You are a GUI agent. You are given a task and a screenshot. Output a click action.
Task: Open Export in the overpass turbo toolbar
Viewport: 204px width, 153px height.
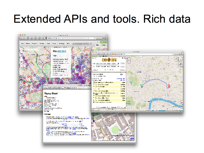click(34, 44)
